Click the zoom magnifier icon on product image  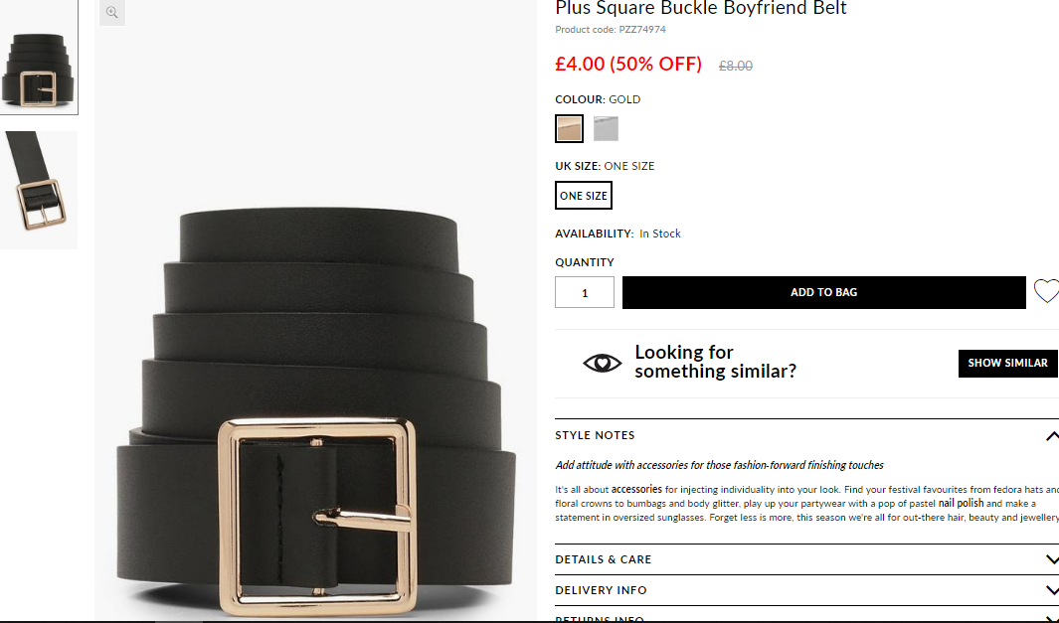click(112, 12)
